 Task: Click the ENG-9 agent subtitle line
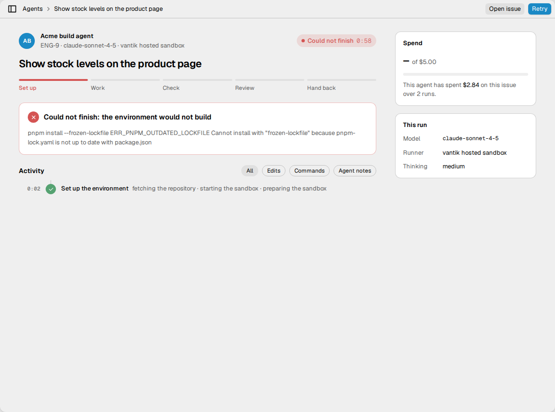tap(112, 46)
